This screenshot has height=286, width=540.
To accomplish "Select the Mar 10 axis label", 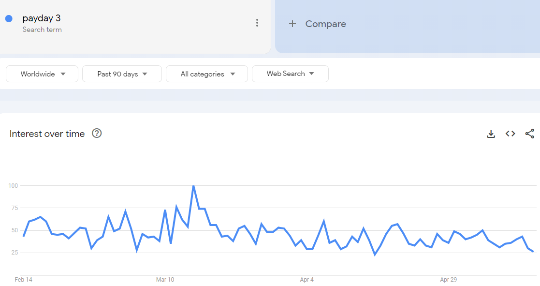I will click(x=165, y=279).
